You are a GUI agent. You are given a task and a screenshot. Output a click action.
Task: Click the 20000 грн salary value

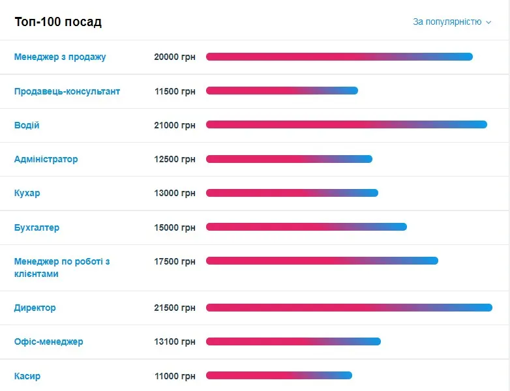pos(175,57)
